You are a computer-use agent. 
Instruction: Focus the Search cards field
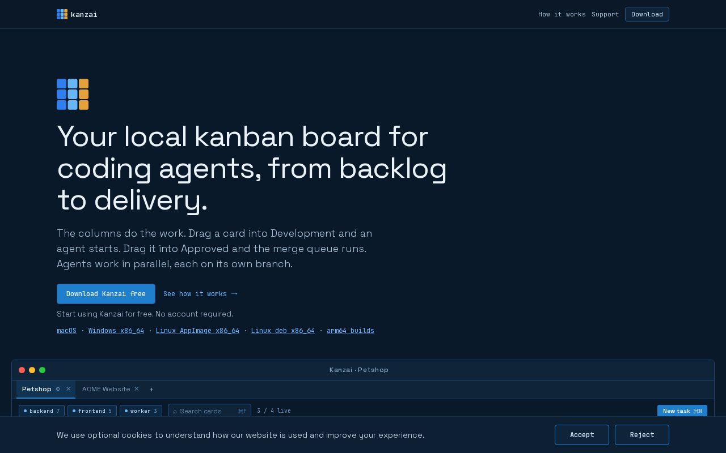209,411
